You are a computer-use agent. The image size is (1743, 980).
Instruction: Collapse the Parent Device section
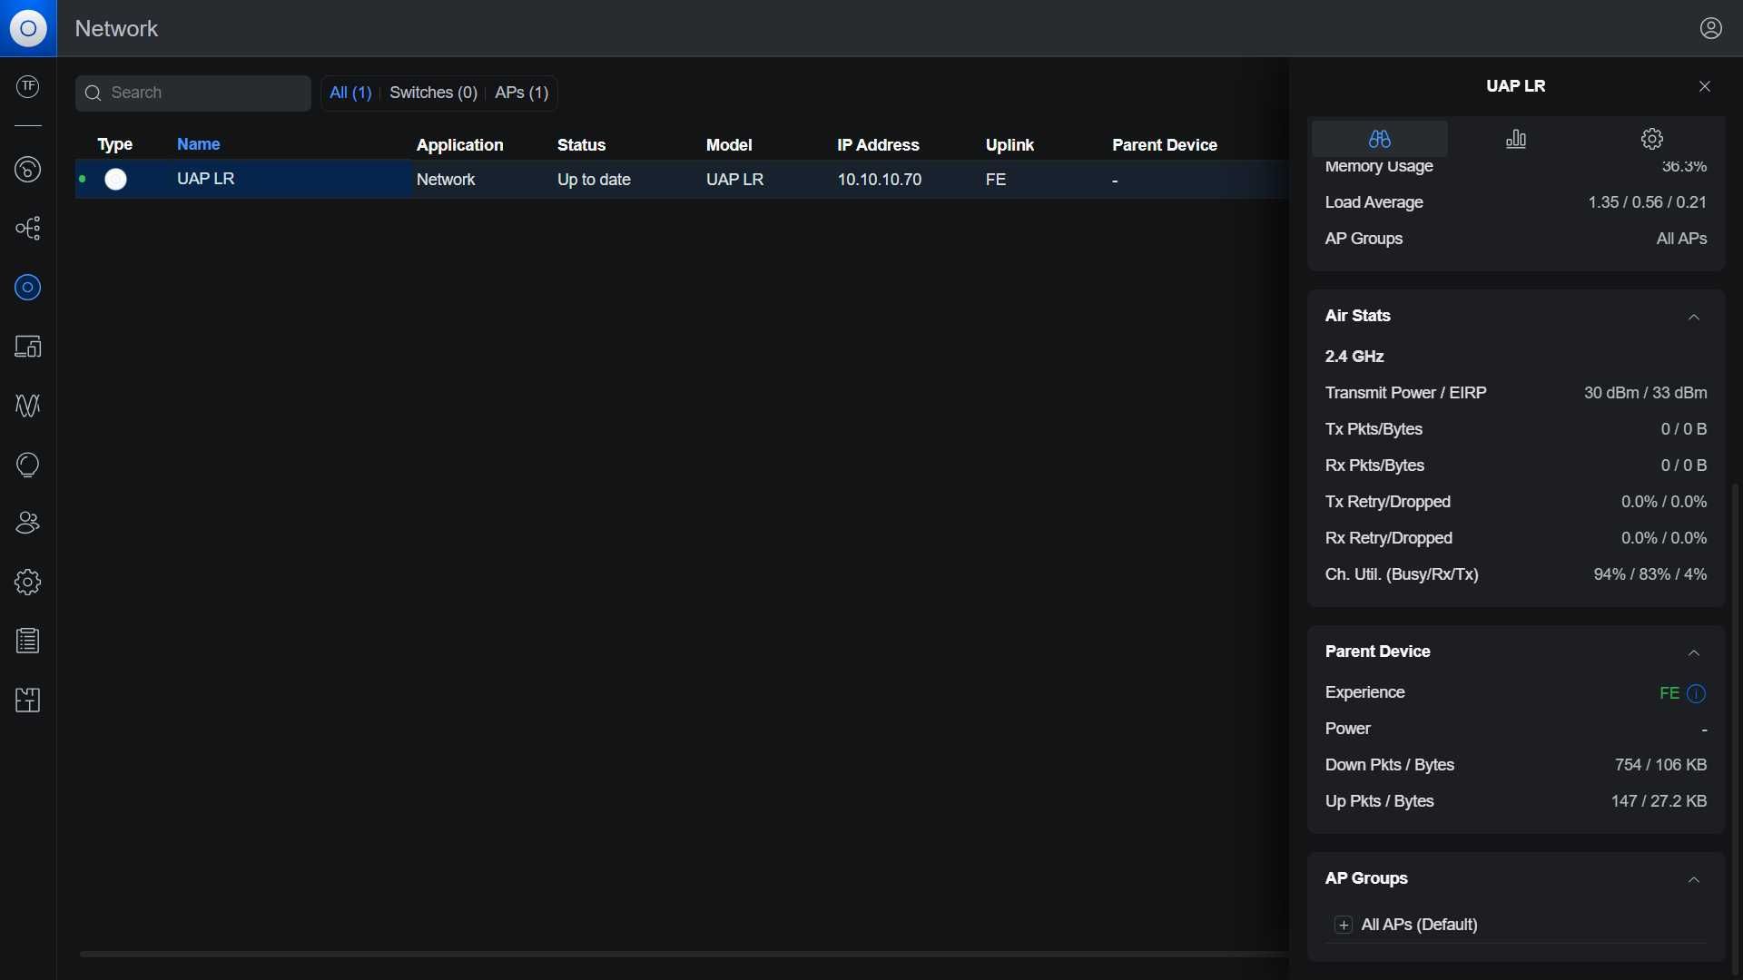click(x=1694, y=652)
